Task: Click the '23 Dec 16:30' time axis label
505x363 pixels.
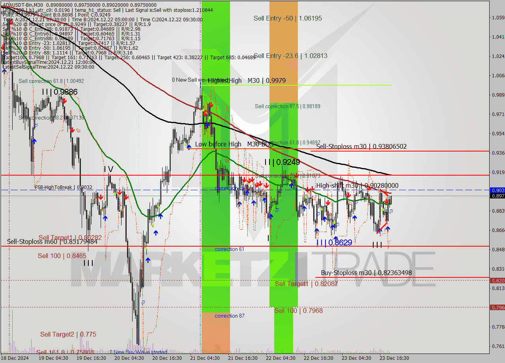Action: pyautogui.click(x=394, y=358)
